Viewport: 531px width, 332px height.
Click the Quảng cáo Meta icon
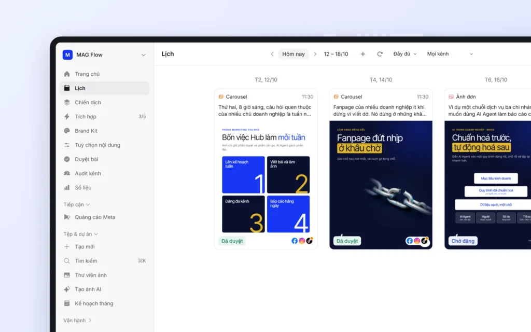pos(67,217)
